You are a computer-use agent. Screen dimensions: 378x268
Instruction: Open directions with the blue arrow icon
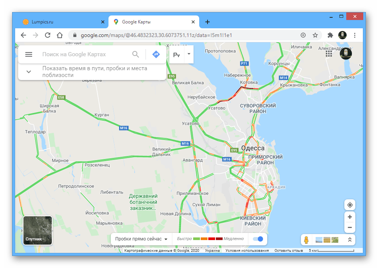point(156,54)
